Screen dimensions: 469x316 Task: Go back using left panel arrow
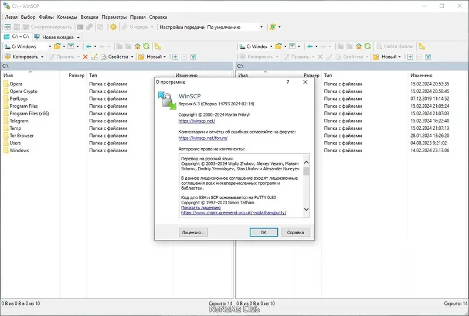pos(89,46)
